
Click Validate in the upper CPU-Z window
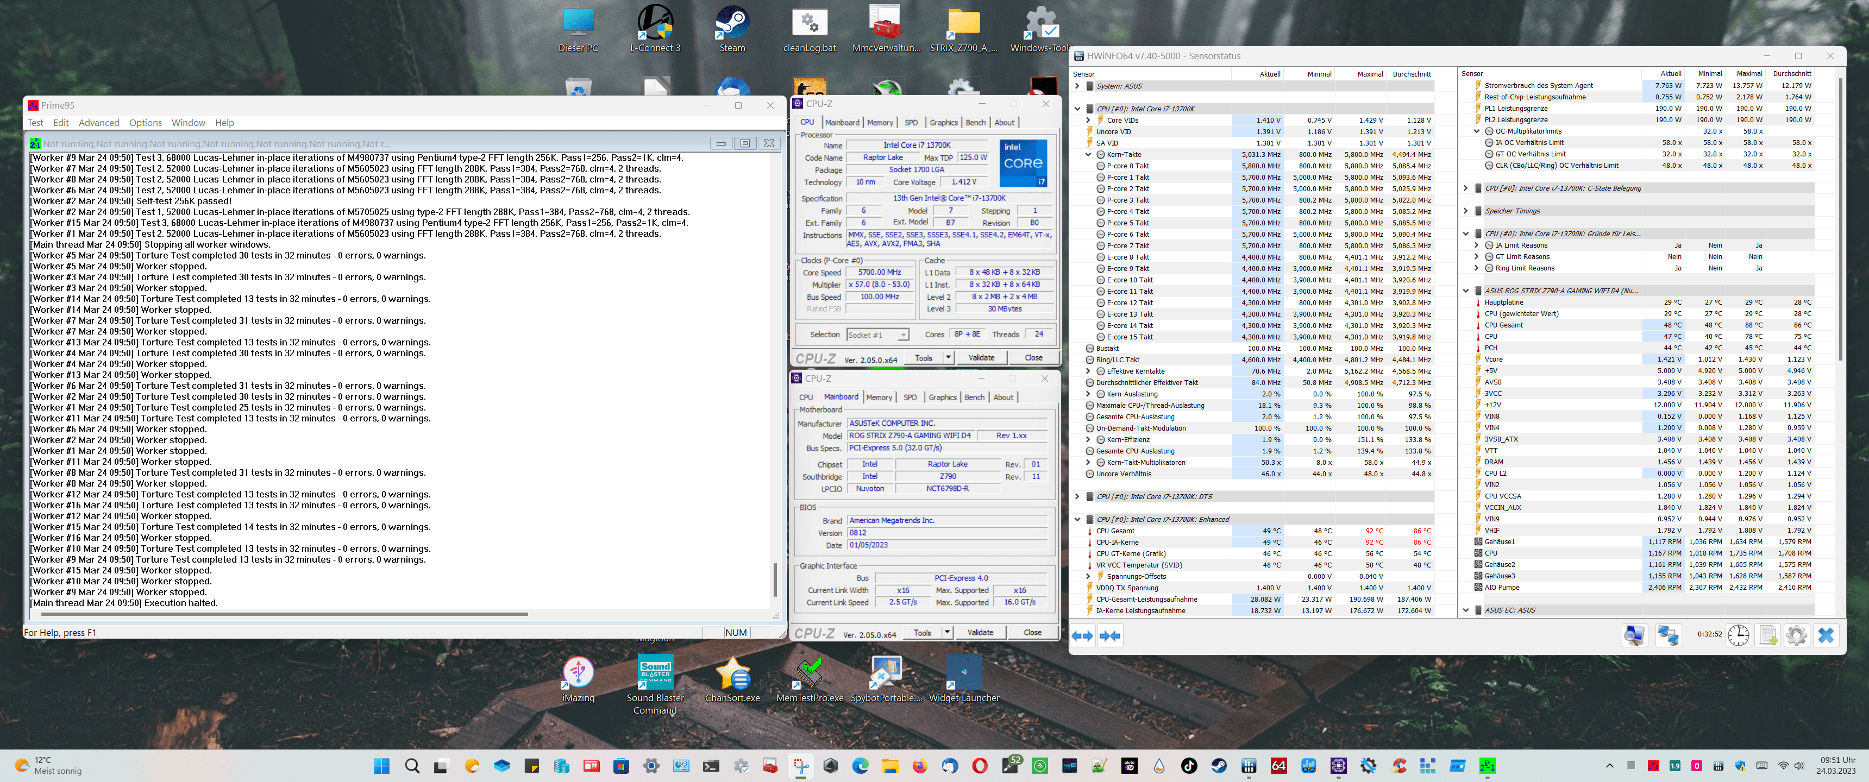click(x=981, y=358)
